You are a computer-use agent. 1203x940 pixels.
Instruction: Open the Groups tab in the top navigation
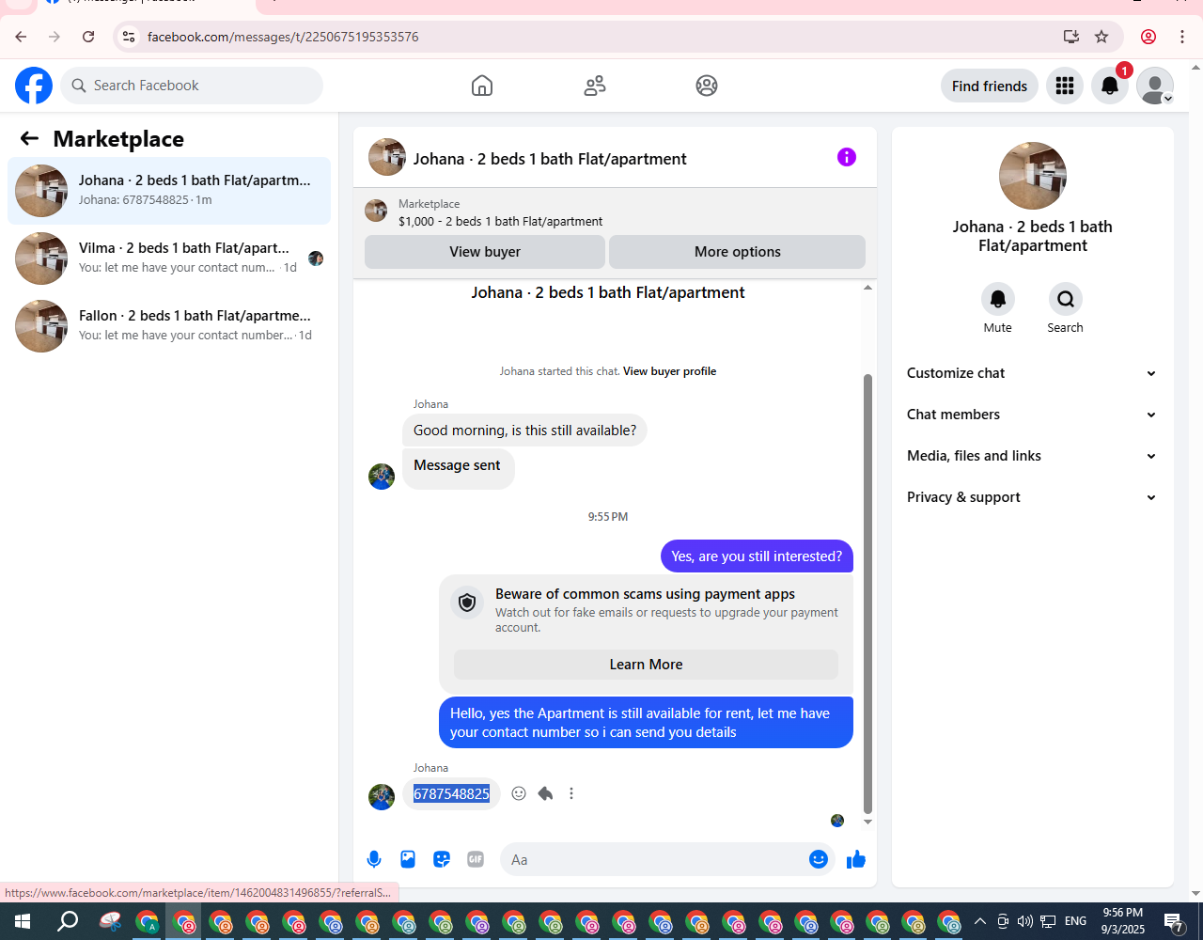pyautogui.click(x=707, y=86)
